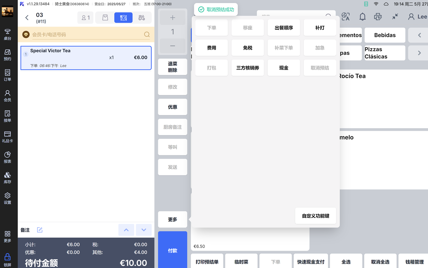
Task: Select 现金 cash option
Action: click(284, 68)
